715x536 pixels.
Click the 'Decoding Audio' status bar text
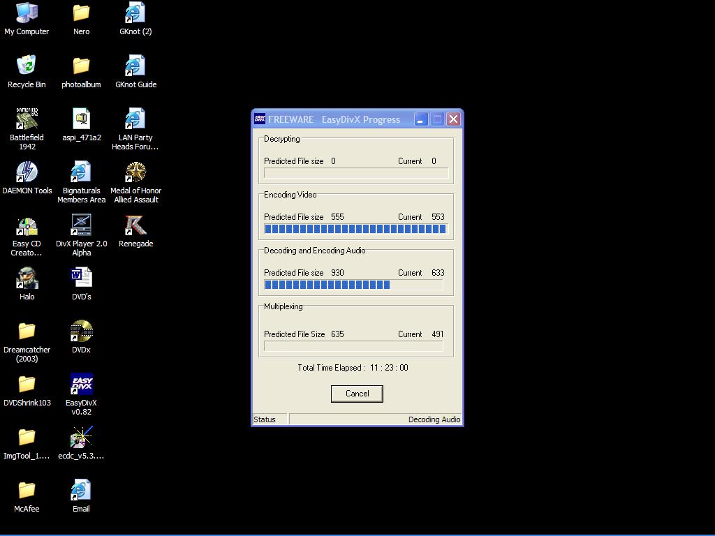(x=434, y=419)
